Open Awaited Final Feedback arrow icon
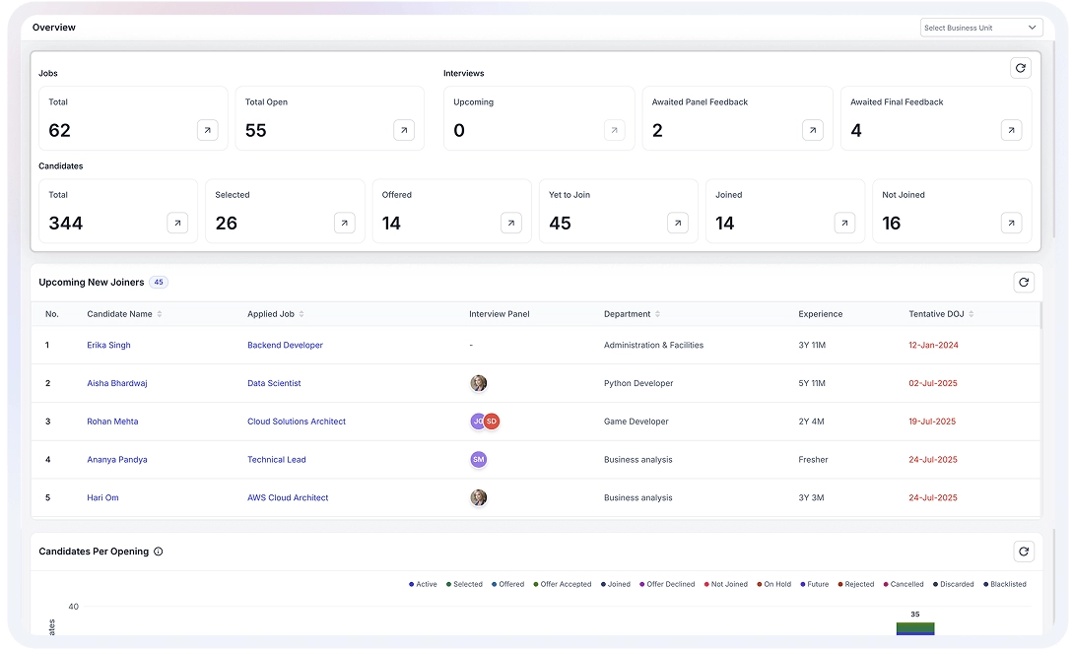This screenshot has height=650, width=1072. [1011, 130]
